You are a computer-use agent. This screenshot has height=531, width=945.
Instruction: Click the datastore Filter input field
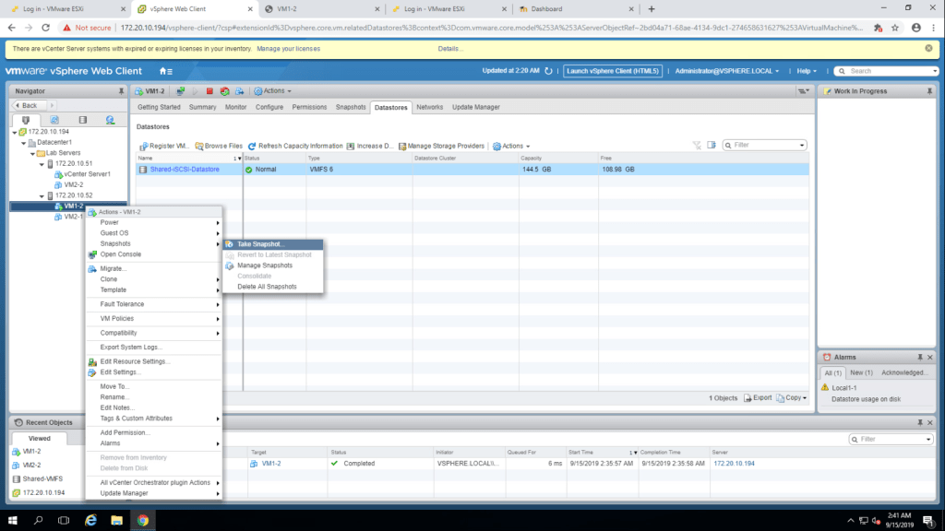pyautogui.click(x=768, y=145)
